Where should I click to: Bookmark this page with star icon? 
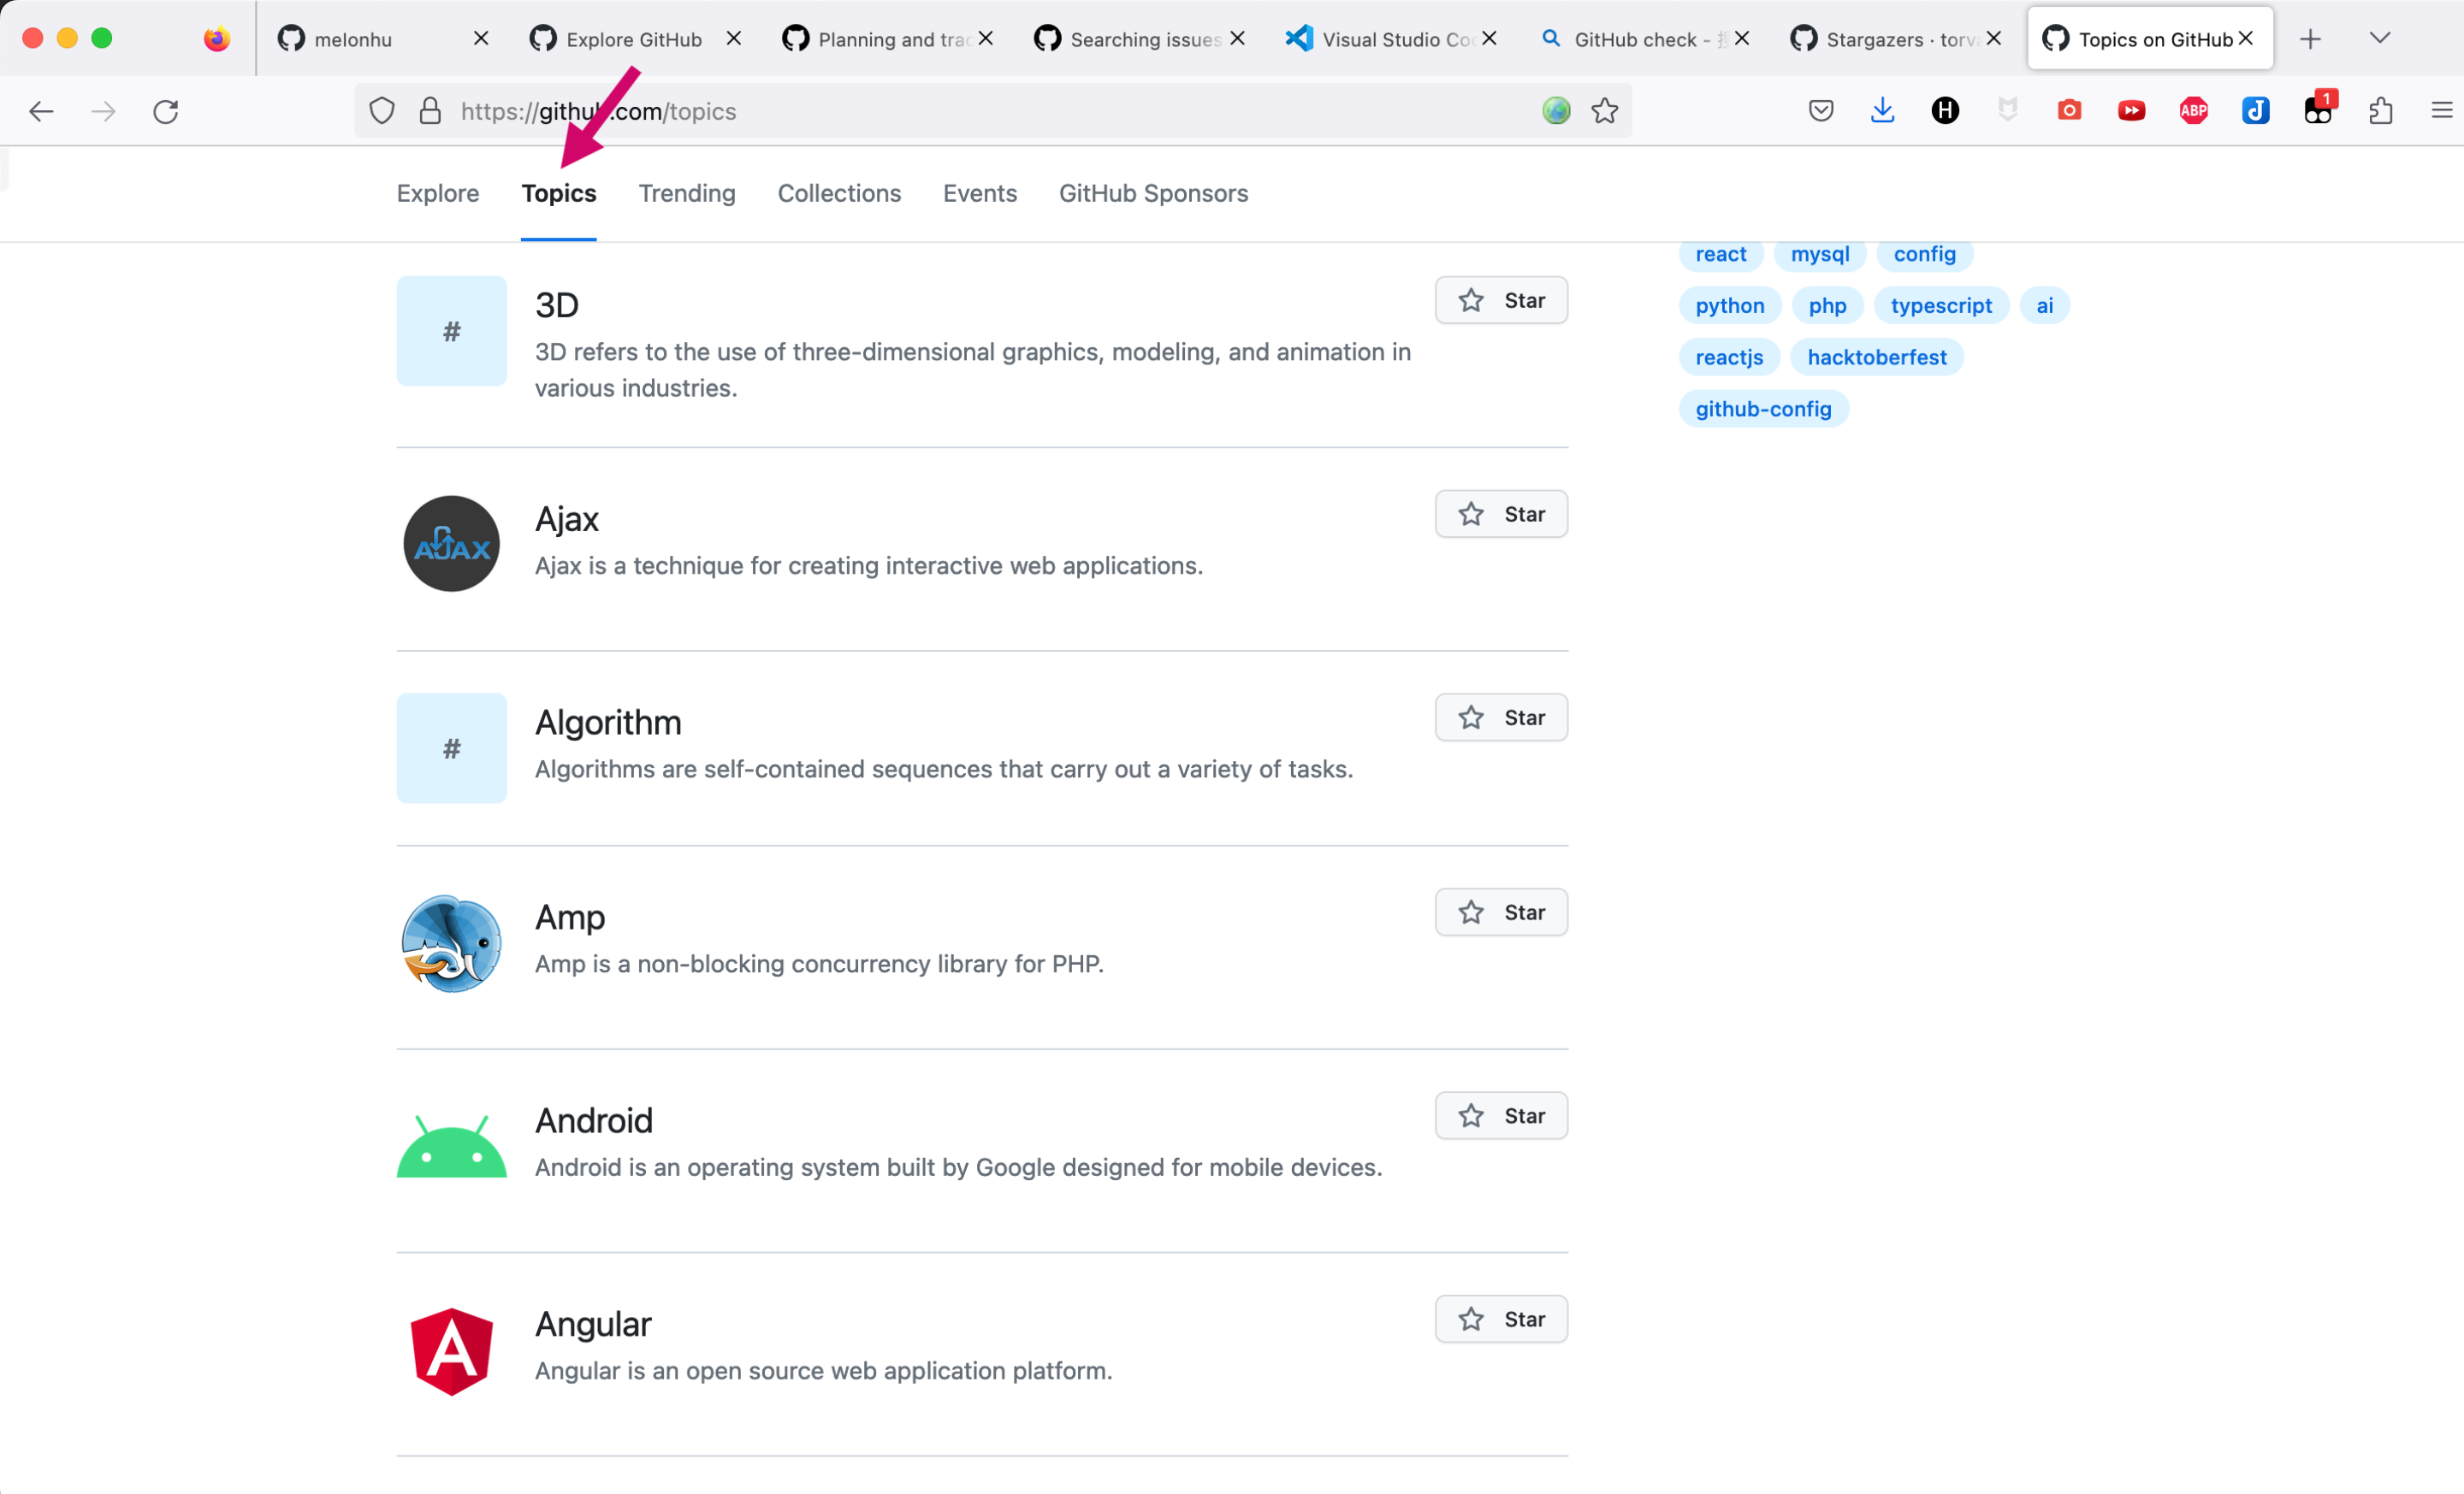(x=1604, y=111)
